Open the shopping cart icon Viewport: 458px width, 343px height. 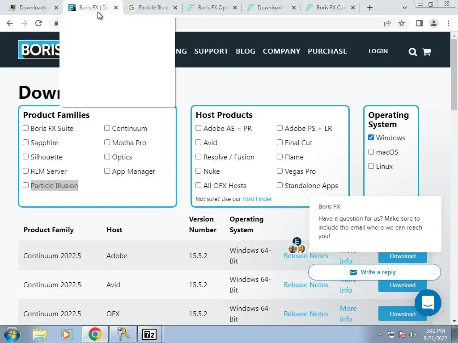pos(427,52)
